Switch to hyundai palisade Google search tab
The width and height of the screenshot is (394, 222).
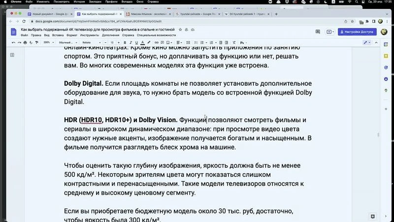pos(198,14)
